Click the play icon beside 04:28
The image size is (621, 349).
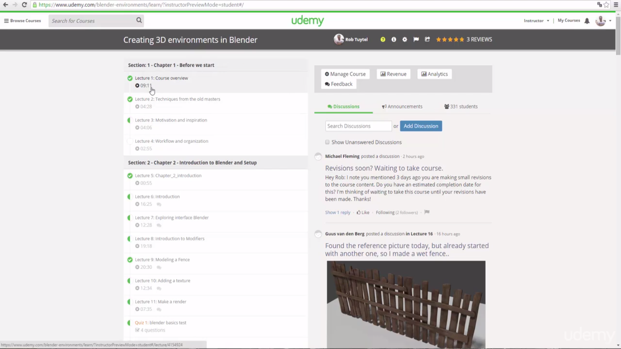click(137, 107)
